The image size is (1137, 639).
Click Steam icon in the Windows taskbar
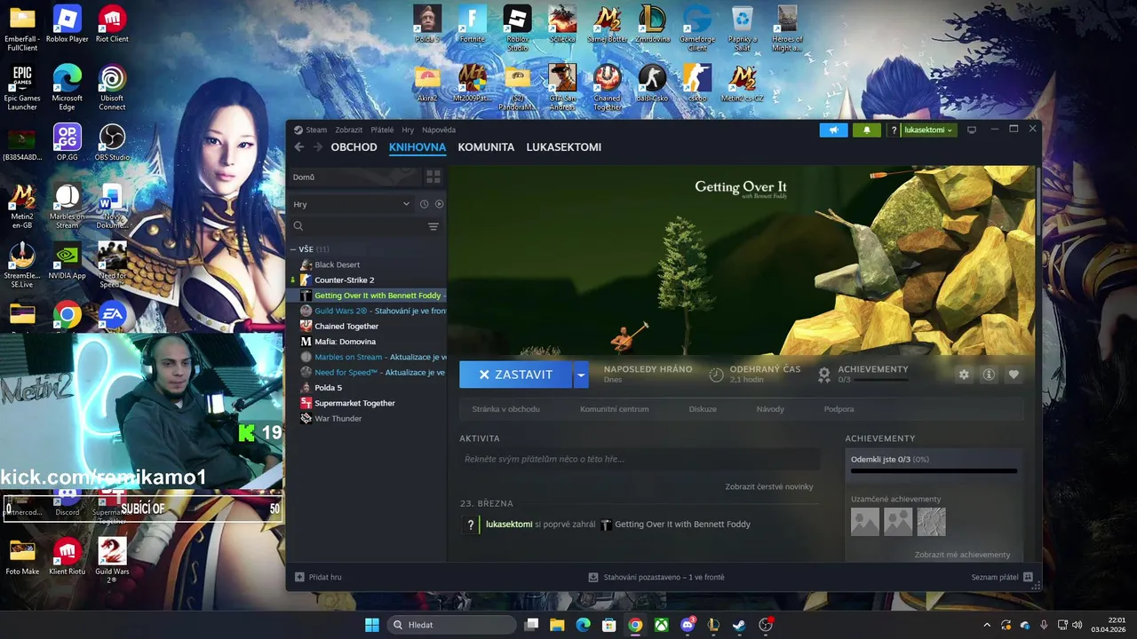(739, 625)
